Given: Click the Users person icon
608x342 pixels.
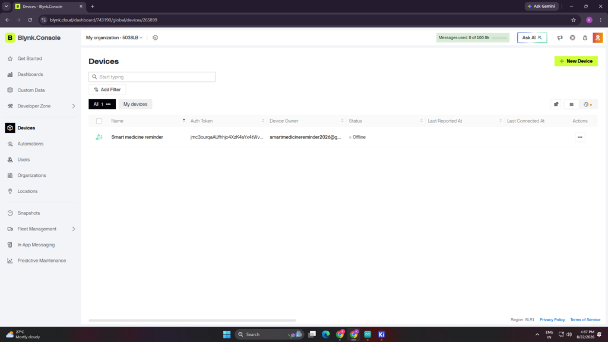Looking at the screenshot, I should pos(10,160).
